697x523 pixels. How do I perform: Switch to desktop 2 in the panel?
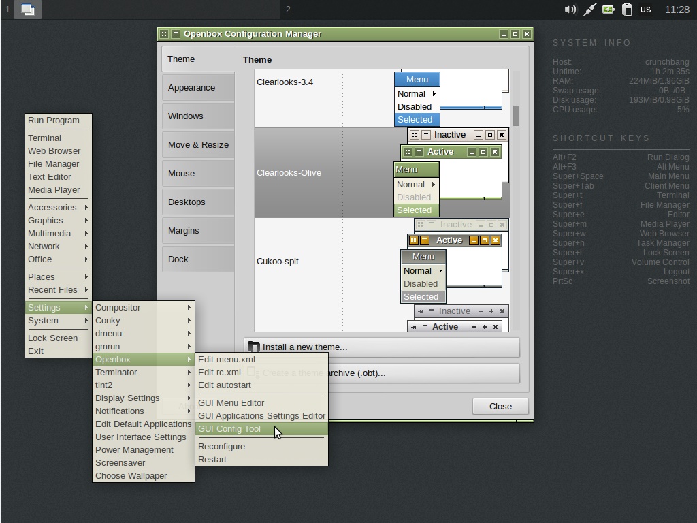288,10
